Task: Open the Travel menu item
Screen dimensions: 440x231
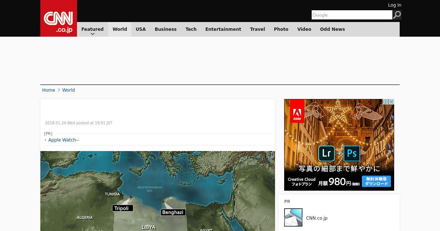Action: click(257, 29)
